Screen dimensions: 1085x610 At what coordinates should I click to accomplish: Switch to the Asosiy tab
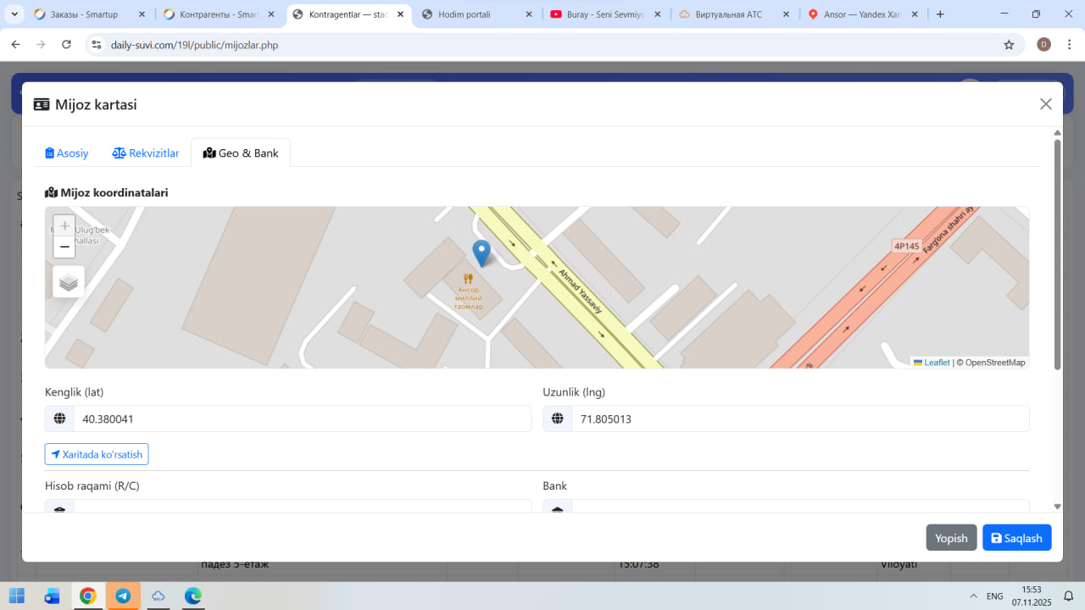pos(67,153)
